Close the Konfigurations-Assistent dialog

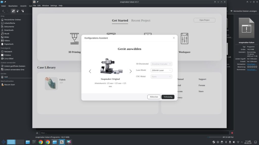(x=174, y=38)
